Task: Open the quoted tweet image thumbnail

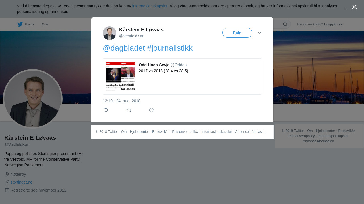Action: tap(121, 76)
